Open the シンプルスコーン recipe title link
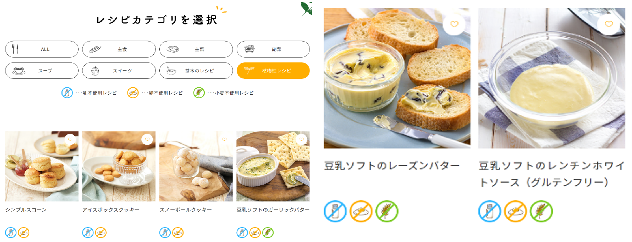 click(x=26, y=210)
